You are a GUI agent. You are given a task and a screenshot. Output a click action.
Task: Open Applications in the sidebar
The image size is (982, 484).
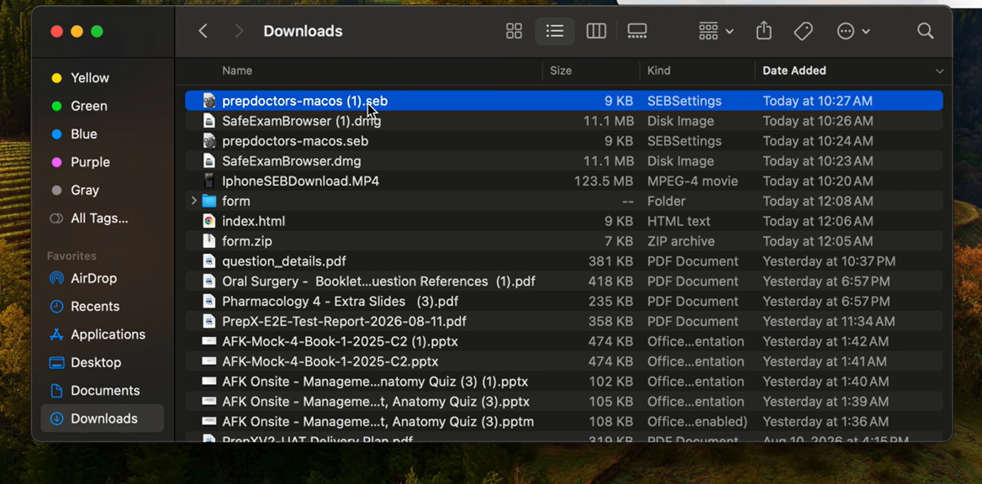[108, 334]
